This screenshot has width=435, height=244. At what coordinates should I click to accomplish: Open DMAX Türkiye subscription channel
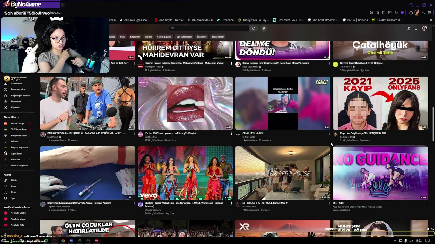click(x=17, y=123)
